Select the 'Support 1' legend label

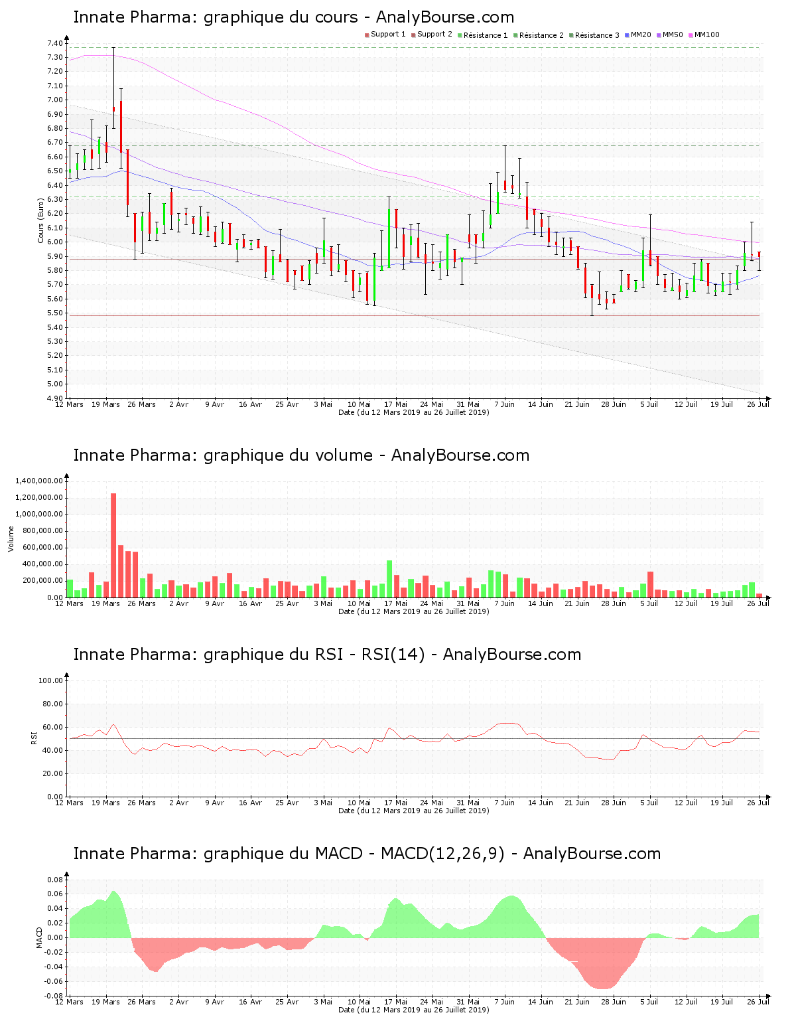pos(388,35)
